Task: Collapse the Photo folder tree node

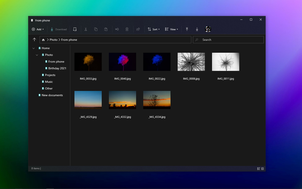Action: [37, 55]
